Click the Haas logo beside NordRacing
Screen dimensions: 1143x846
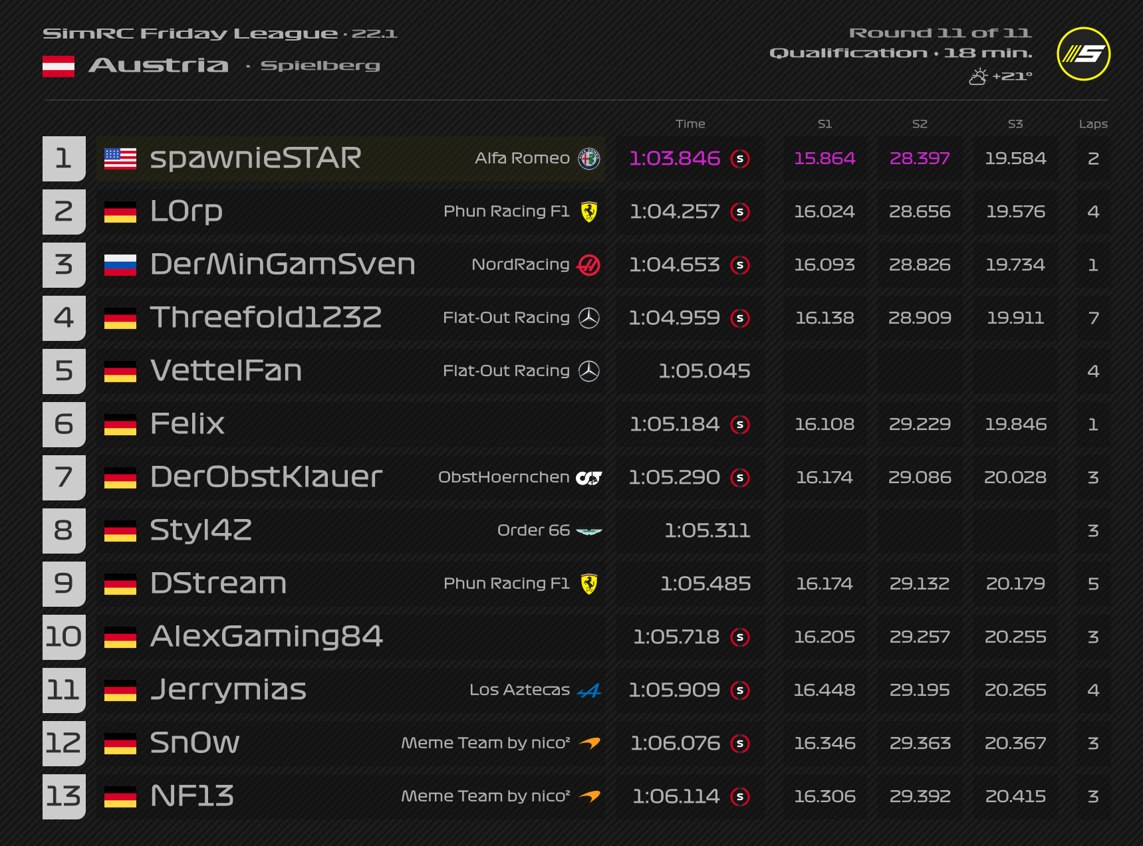(588, 265)
